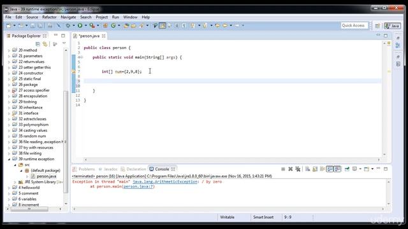
Task: Toggle Show Whitespace Characters pilcrow icon
Action: (x=184, y=25)
